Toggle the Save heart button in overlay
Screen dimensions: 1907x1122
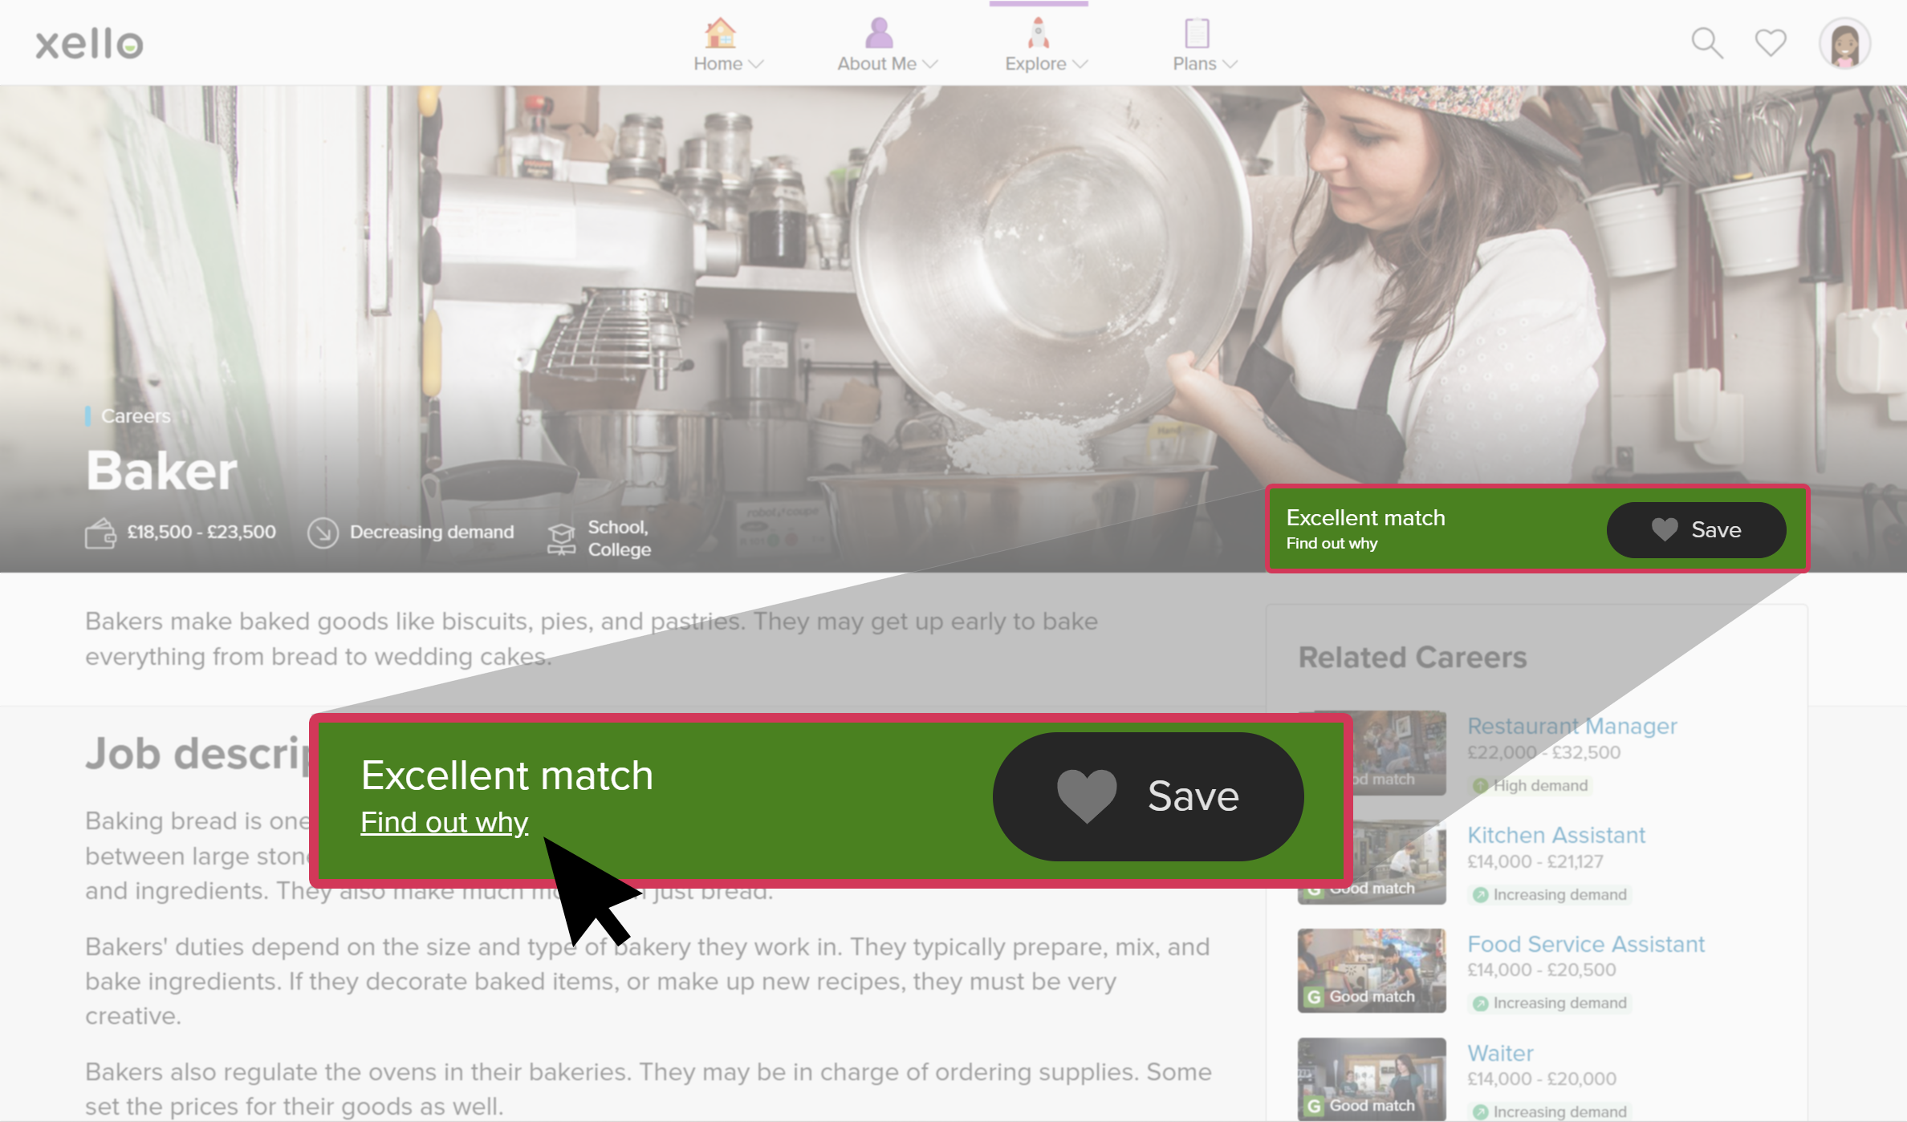click(x=1149, y=796)
